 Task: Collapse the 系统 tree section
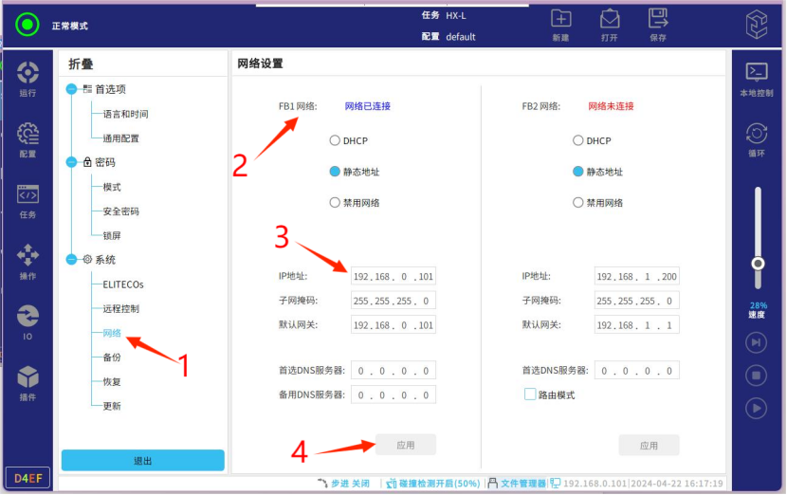72,260
